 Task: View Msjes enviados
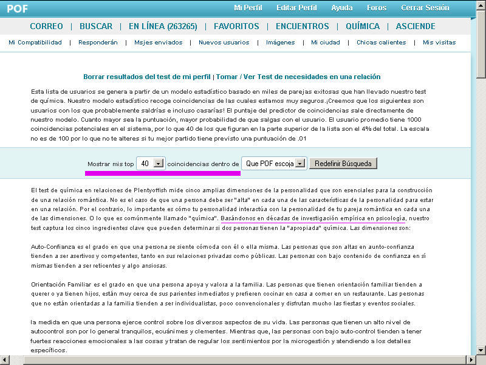coord(159,43)
